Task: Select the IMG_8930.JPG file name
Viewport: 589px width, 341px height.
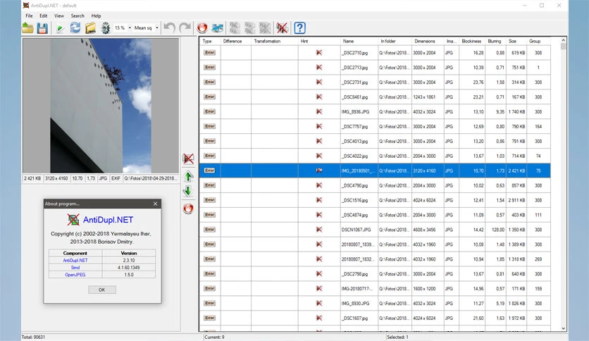Action: pos(355,303)
